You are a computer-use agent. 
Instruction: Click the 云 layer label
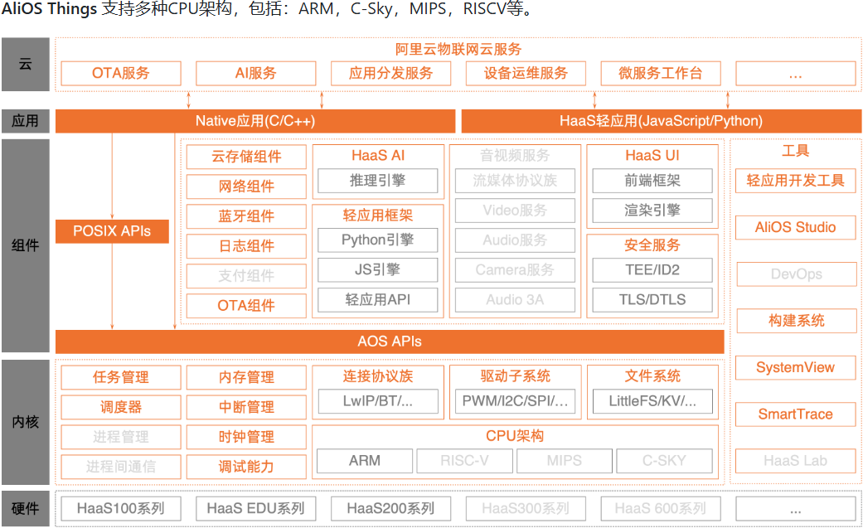(x=26, y=65)
